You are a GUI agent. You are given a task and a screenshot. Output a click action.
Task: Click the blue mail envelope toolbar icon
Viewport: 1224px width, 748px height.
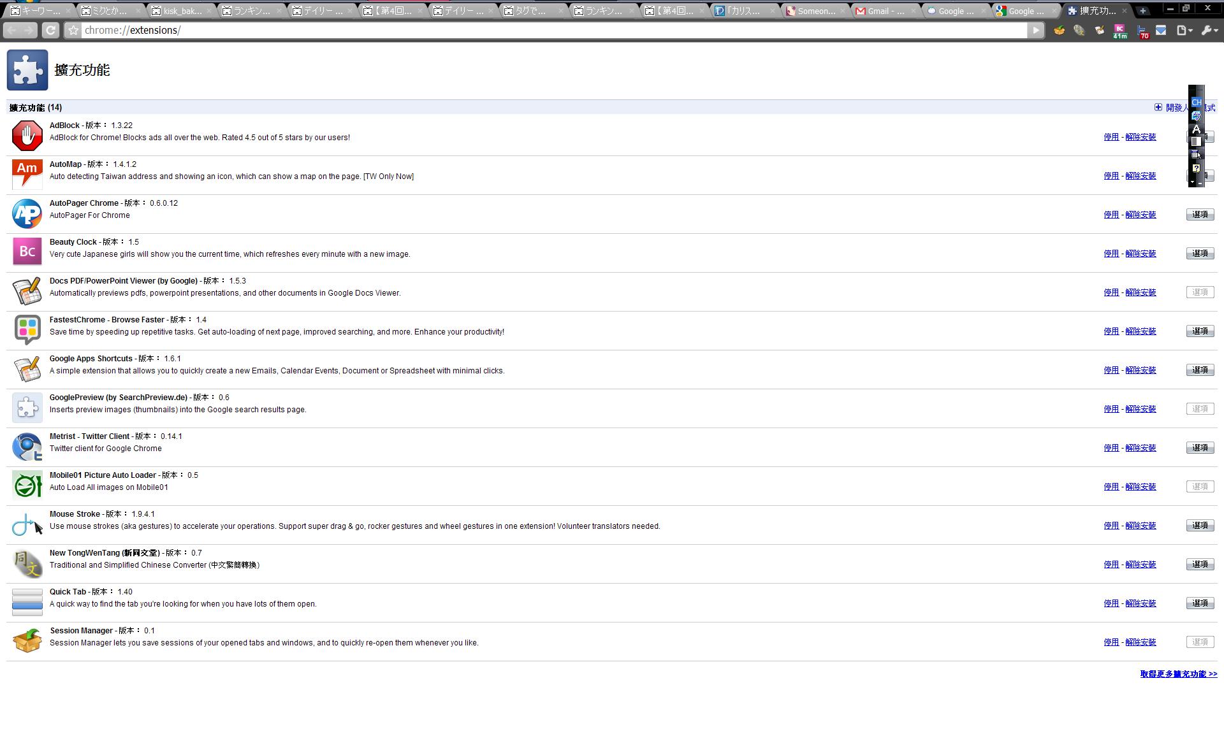pos(1161,30)
